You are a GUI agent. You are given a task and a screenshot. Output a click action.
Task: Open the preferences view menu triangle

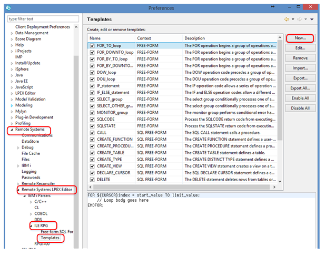311,19
